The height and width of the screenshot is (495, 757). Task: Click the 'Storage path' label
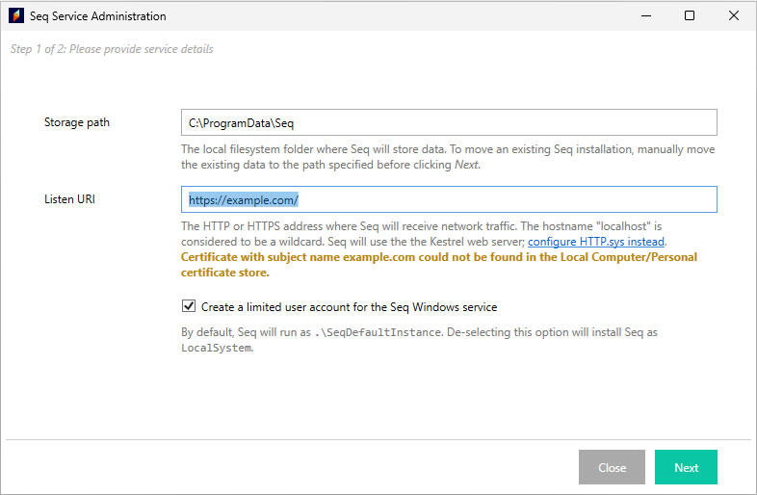(77, 122)
